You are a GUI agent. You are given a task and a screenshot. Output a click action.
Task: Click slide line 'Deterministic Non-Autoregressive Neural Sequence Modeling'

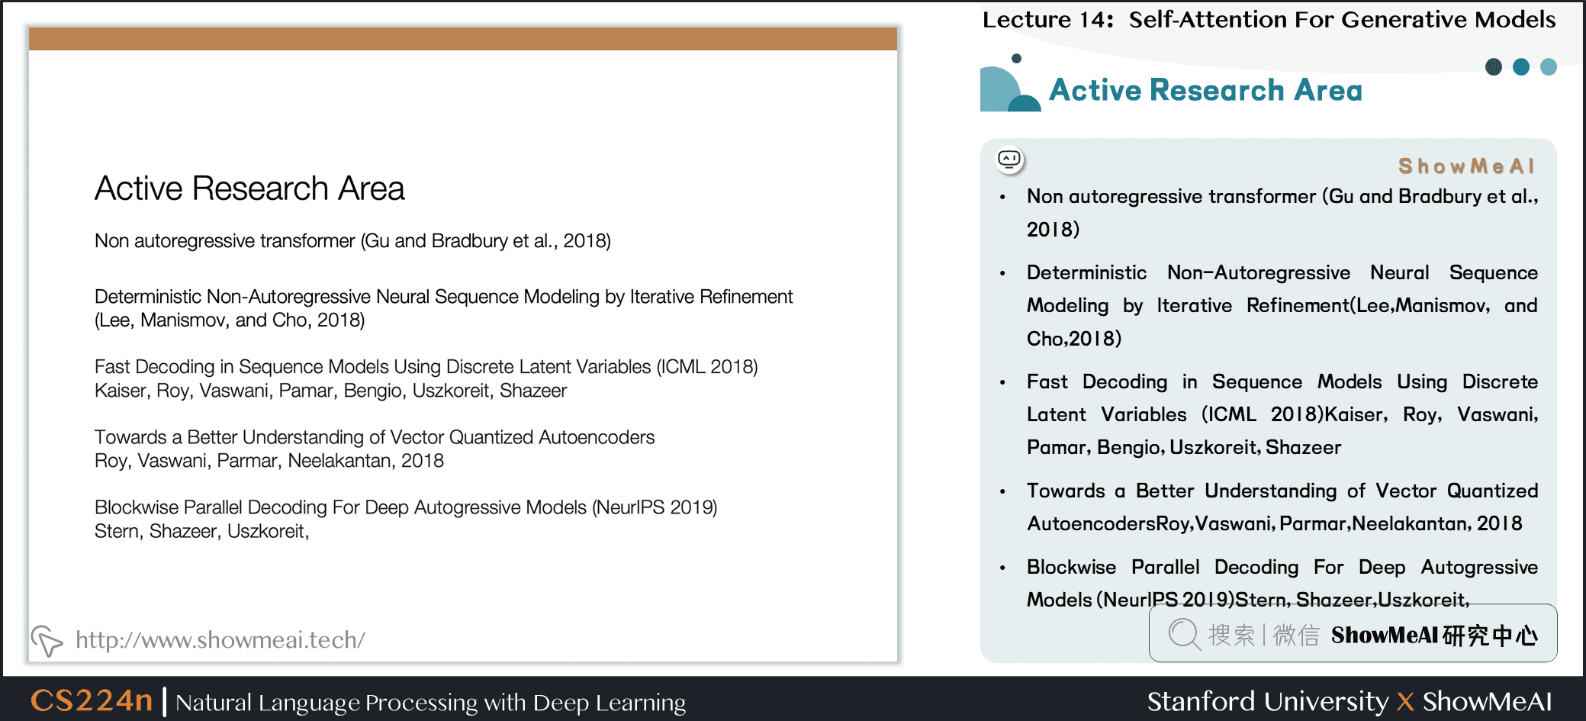[443, 297]
